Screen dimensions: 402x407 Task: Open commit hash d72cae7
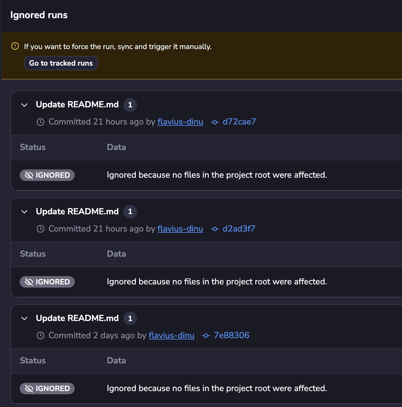(x=239, y=122)
